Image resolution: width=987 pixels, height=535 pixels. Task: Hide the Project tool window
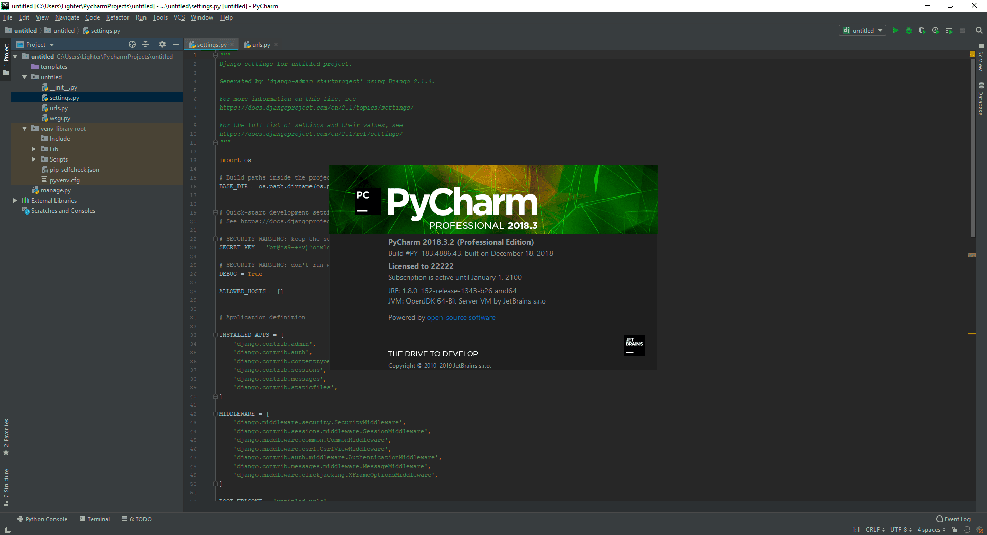click(175, 45)
